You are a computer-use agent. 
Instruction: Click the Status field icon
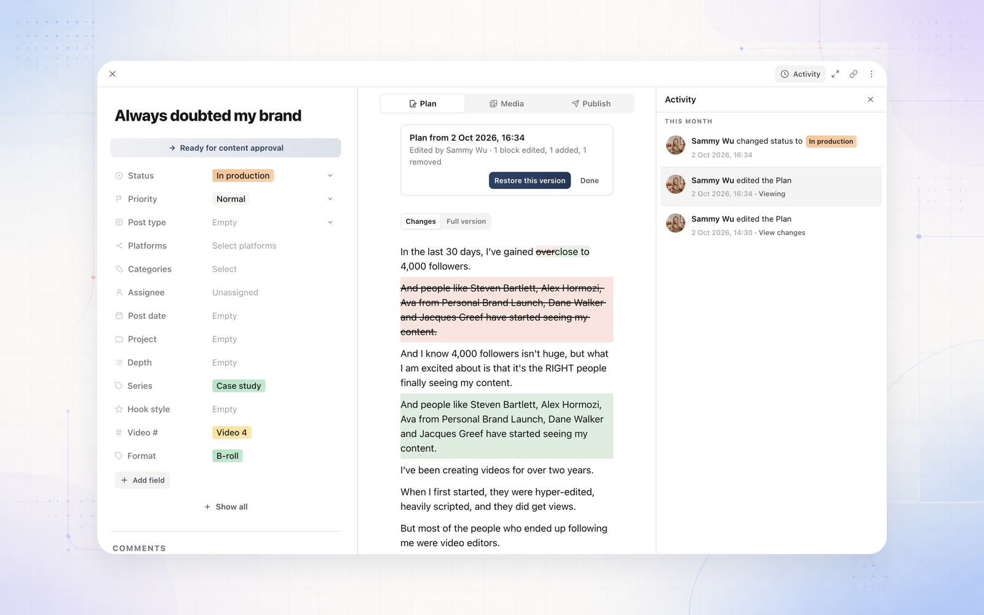(119, 176)
